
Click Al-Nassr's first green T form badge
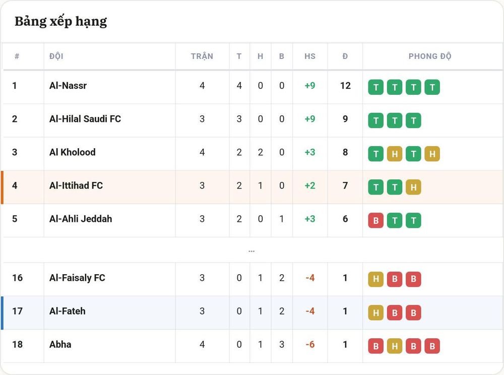coord(376,87)
